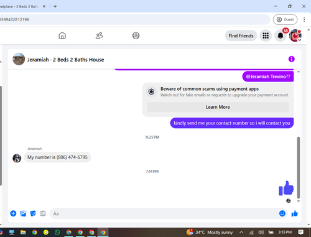Click the chat scroll up arrow
This screenshot has height=237, width=311.
tap(299, 72)
